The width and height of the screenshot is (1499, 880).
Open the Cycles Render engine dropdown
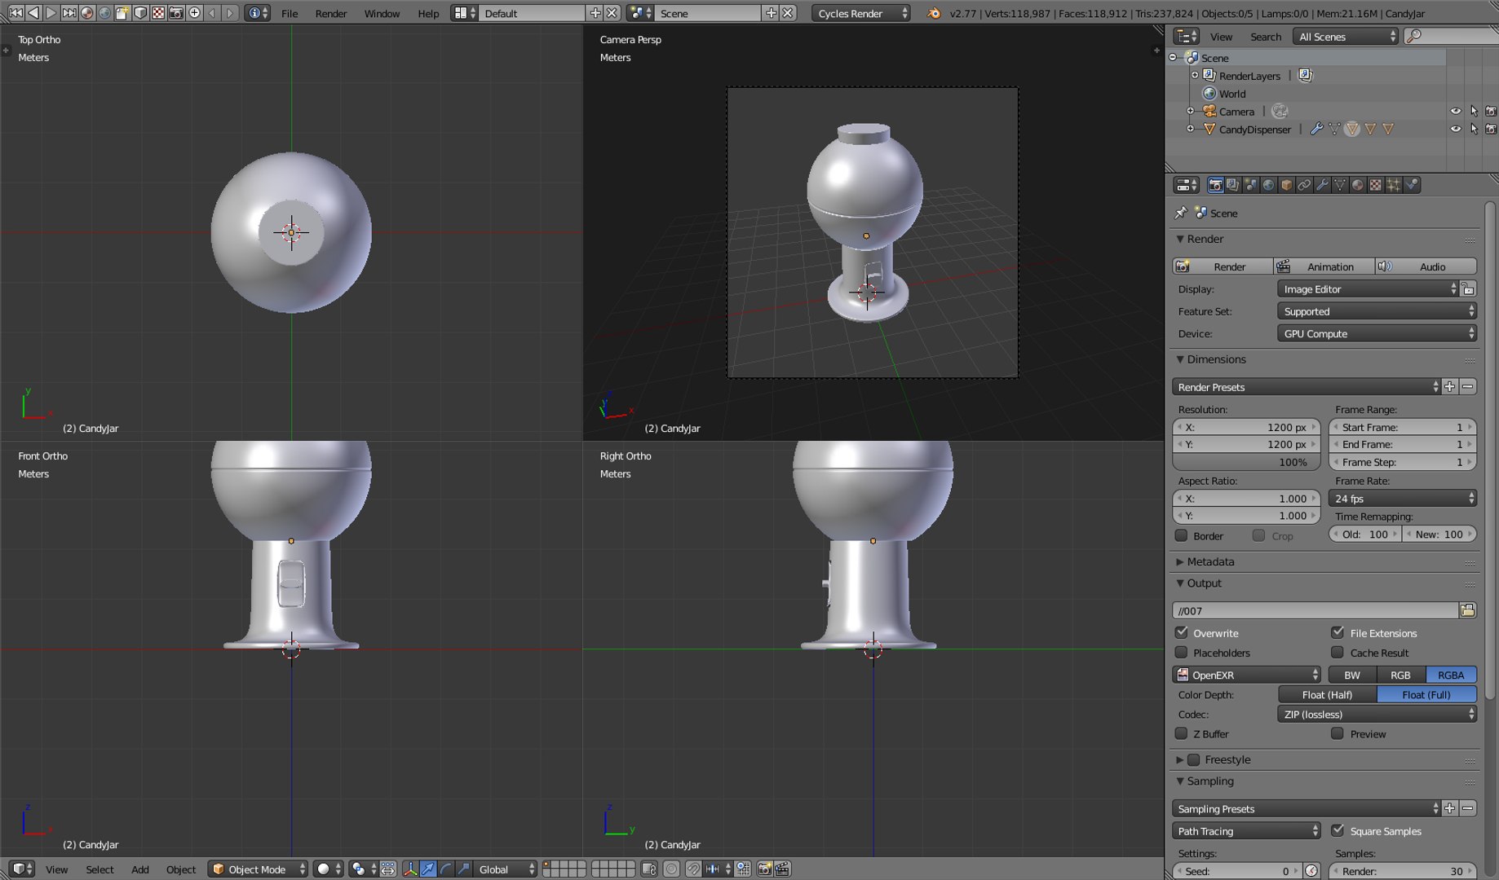[860, 13]
